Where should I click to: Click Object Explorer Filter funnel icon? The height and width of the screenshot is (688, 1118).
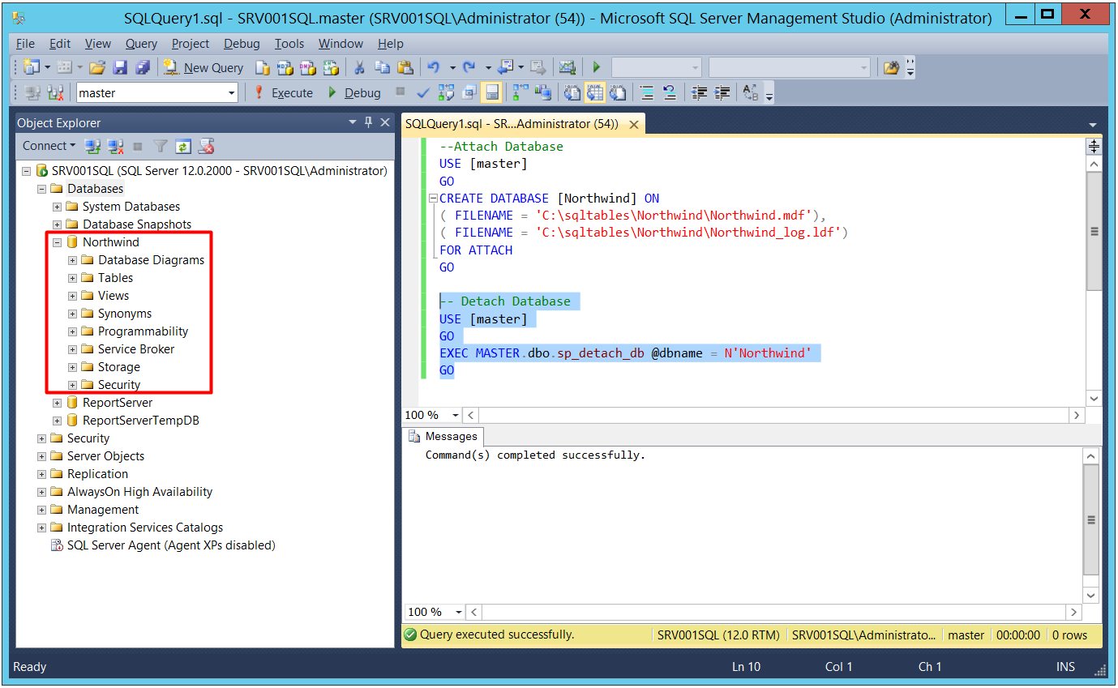coord(161,147)
